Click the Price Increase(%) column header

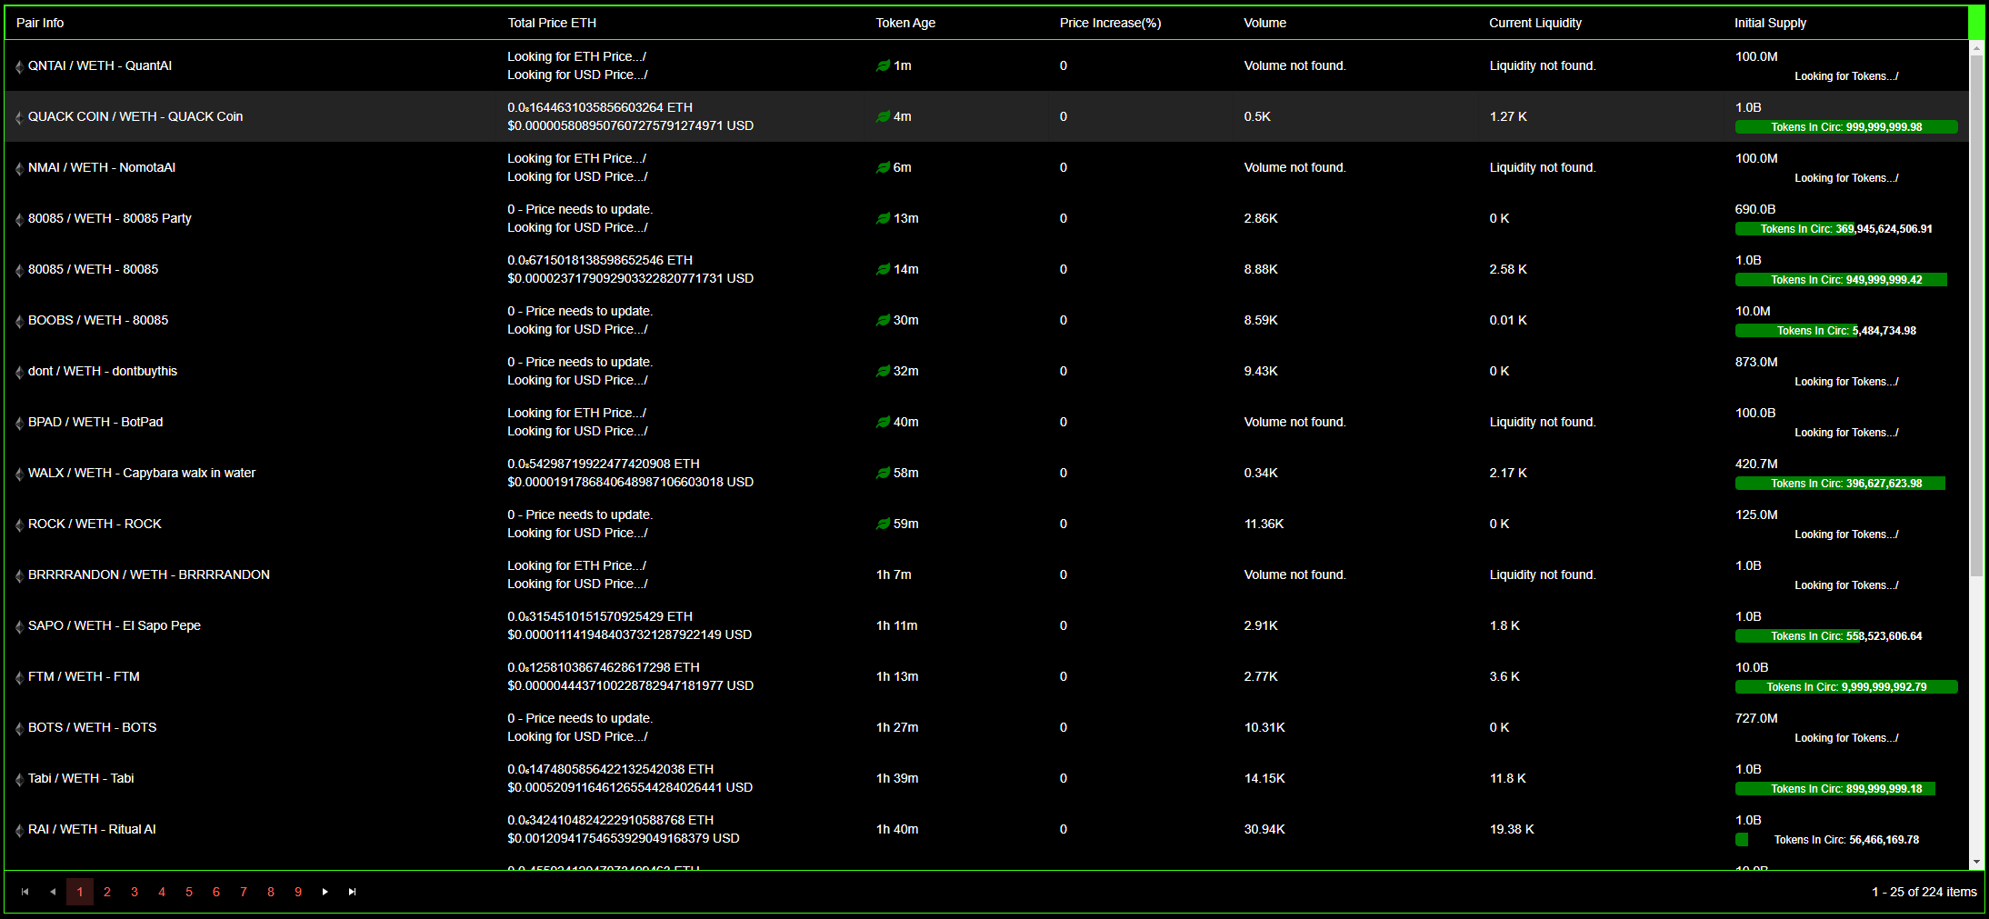[1110, 23]
